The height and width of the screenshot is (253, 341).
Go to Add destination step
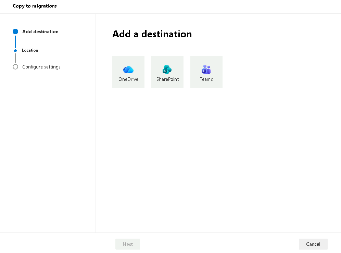click(x=40, y=31)
